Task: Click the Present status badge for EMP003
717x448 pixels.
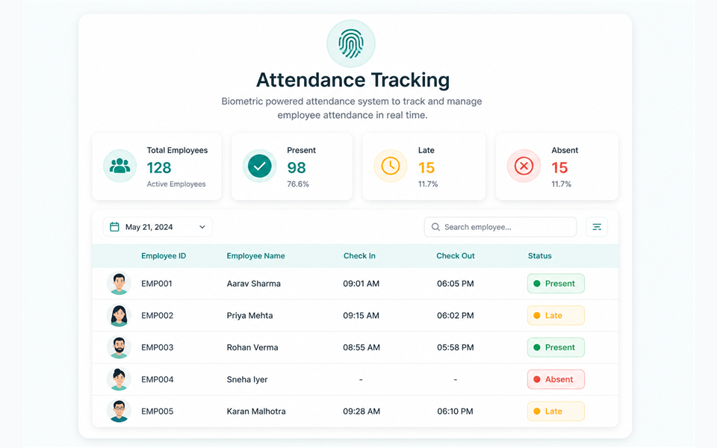Action: click(556, 347)
